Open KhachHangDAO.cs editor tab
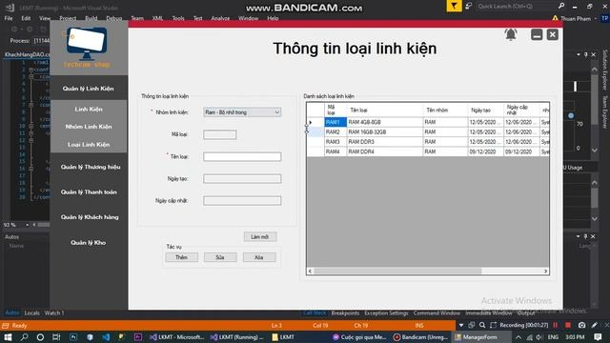Viewport: 610px width, 343px height. click(x=28, y=54)
